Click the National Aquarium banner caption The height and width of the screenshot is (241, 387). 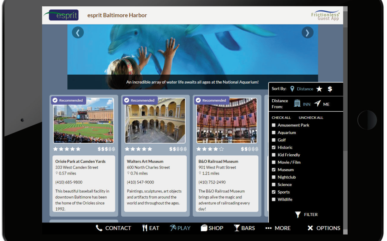click(x=192, y=82)
